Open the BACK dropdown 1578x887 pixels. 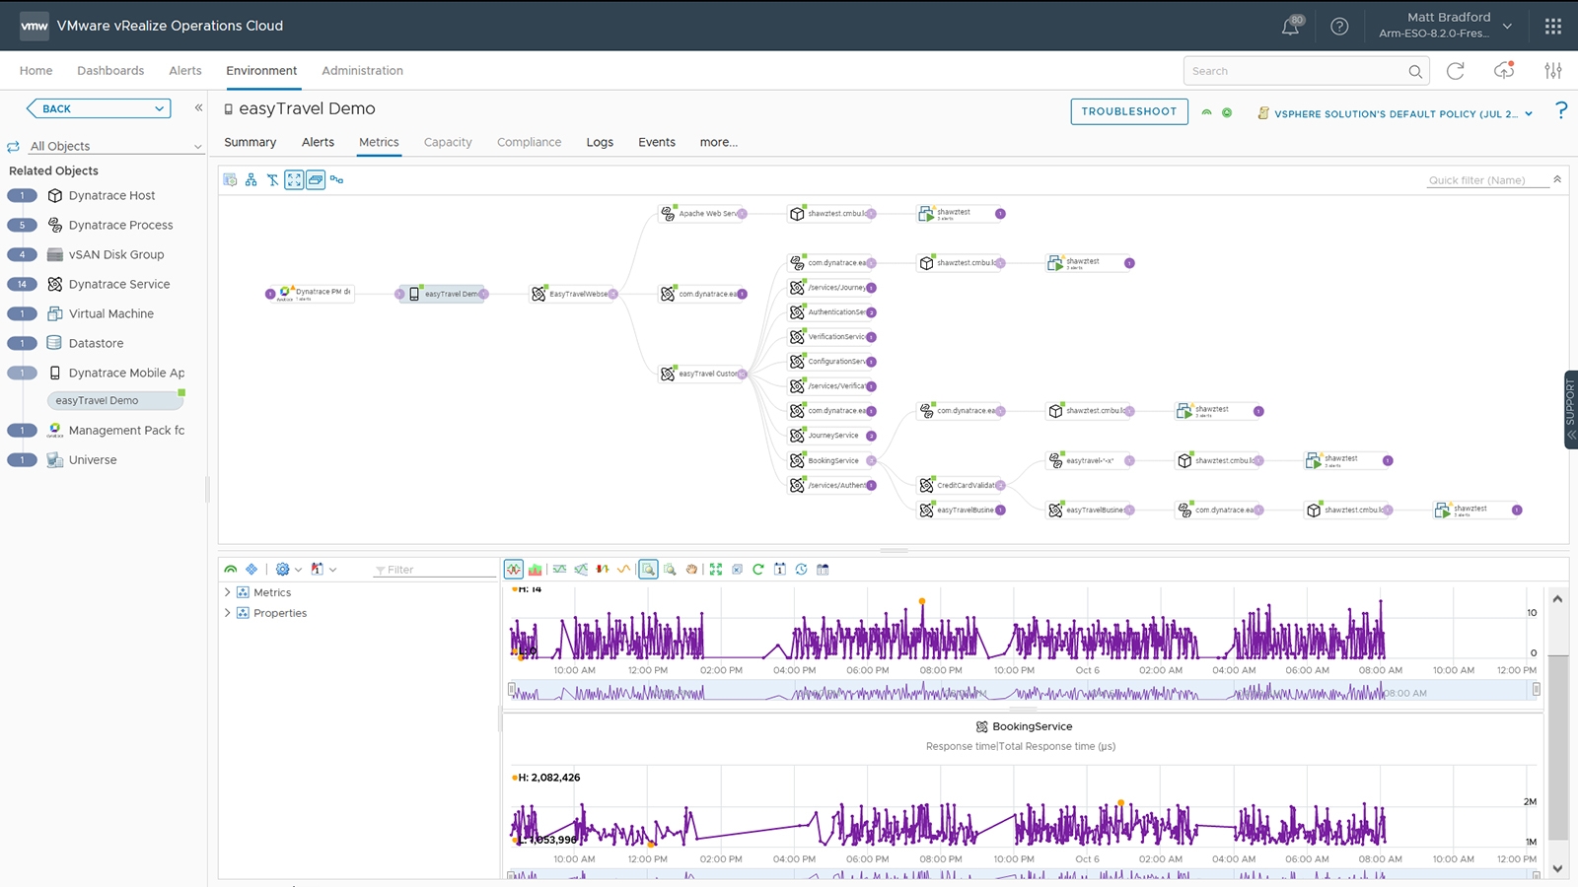tap(99, 108)
